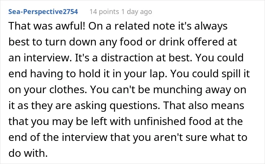Viewport: 265px width, 164px height.
Task: Click the '1 day ago' timestamp
Action: 137,12
